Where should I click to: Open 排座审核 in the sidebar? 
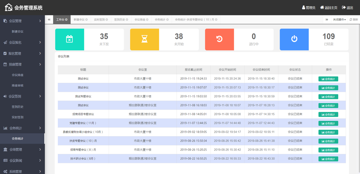(17, 85)
